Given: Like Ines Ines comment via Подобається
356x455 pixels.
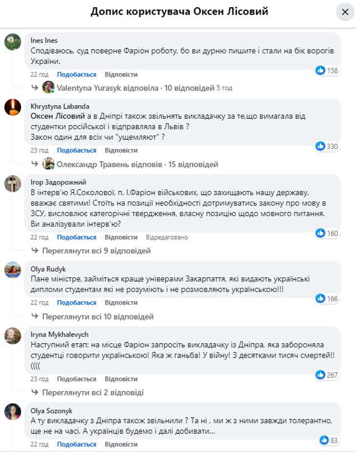Looking at the screenshot, I should point(76,74).
